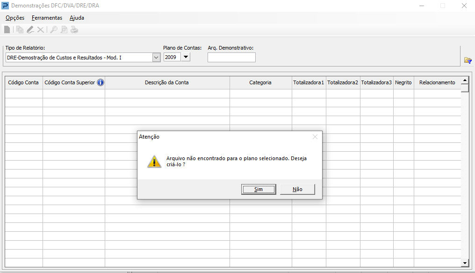The width and height of the screenshot is (475, 273).
Task: Click the Código Conta Superior column header
Action: click(x=74, y=82)
